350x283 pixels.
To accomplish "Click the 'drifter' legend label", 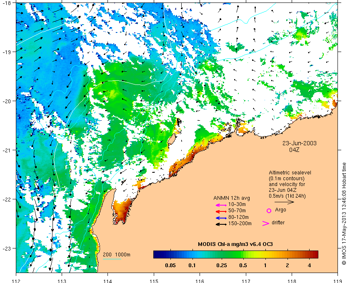I will [278, 223].
